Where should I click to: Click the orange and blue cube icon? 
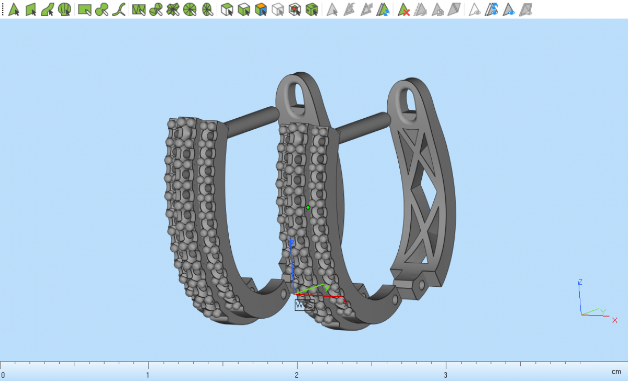(261, 9)
